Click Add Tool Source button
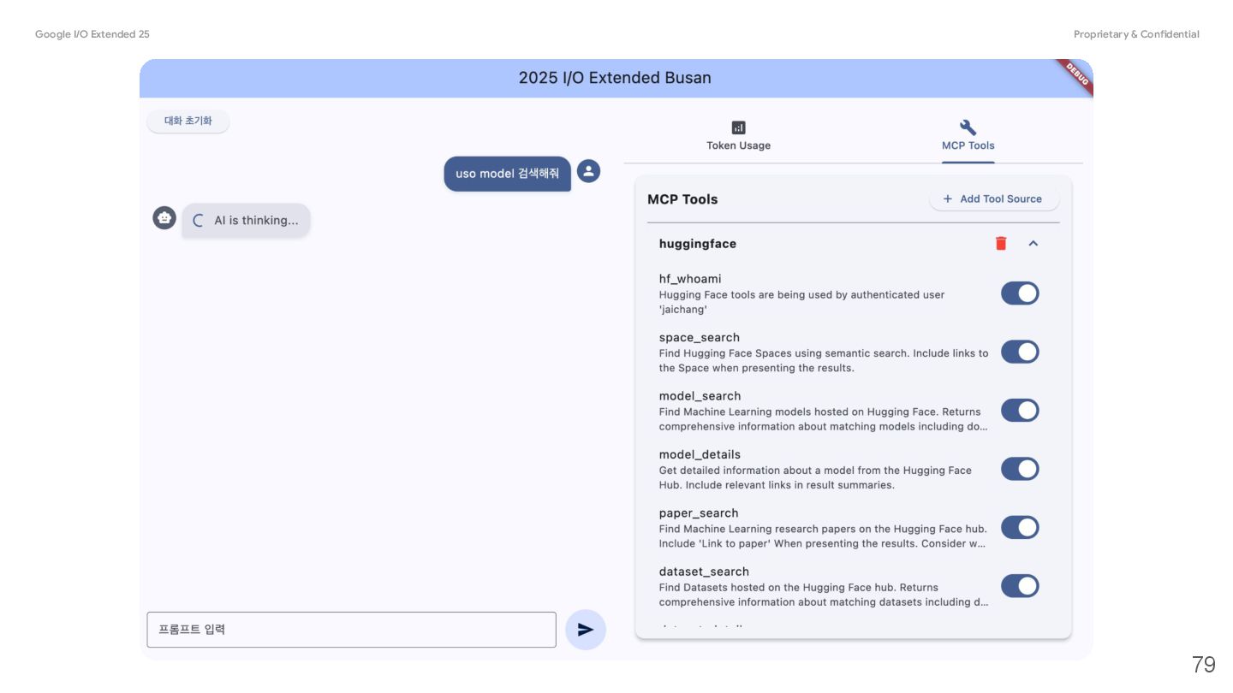1233x693 pixels. pos(994,198)
